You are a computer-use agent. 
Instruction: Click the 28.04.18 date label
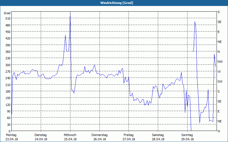click(158, 139)
